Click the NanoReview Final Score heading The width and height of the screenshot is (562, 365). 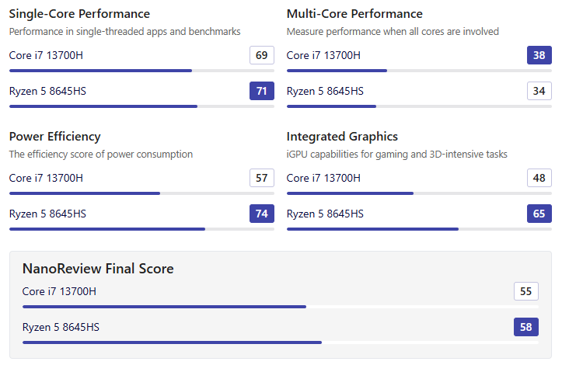[98, 269]
